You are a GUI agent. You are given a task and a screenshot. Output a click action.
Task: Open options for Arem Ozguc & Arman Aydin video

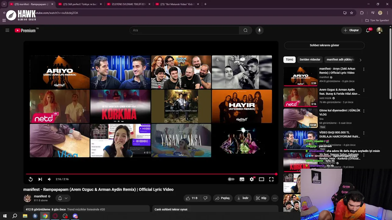click(364, 90)
